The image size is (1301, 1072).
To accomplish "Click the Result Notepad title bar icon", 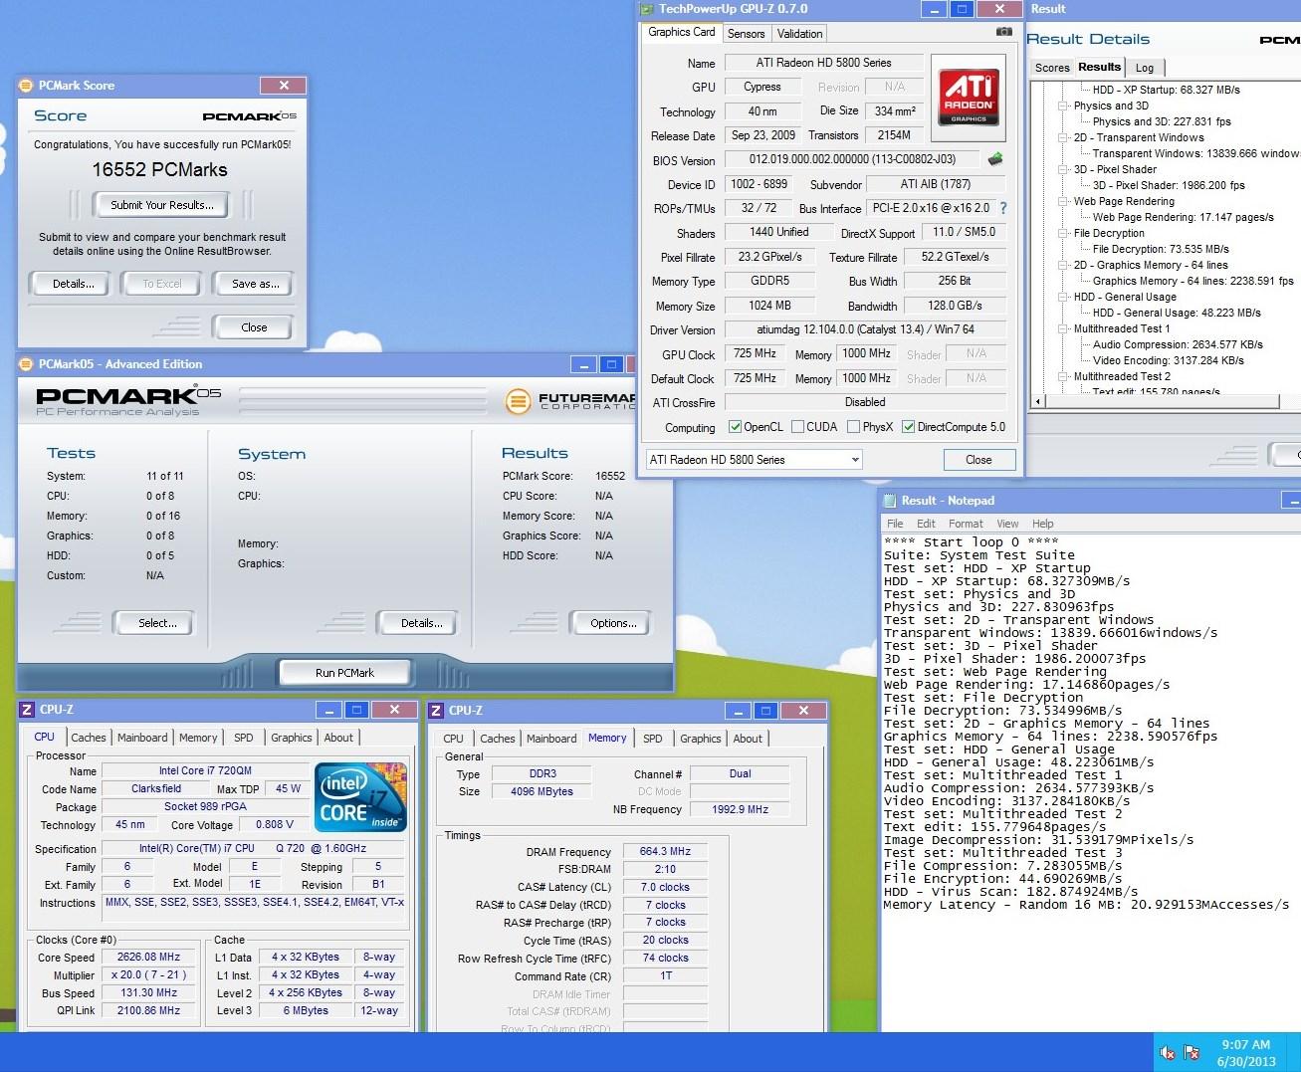I will click(889, 501).
